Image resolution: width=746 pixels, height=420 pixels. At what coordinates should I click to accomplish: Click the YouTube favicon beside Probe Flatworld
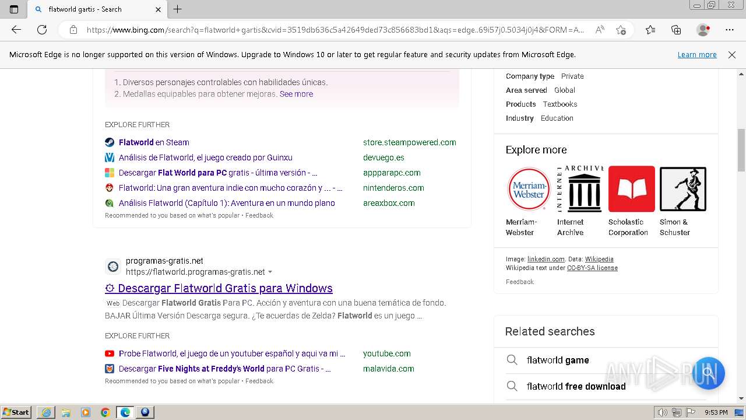click(110, 353)
